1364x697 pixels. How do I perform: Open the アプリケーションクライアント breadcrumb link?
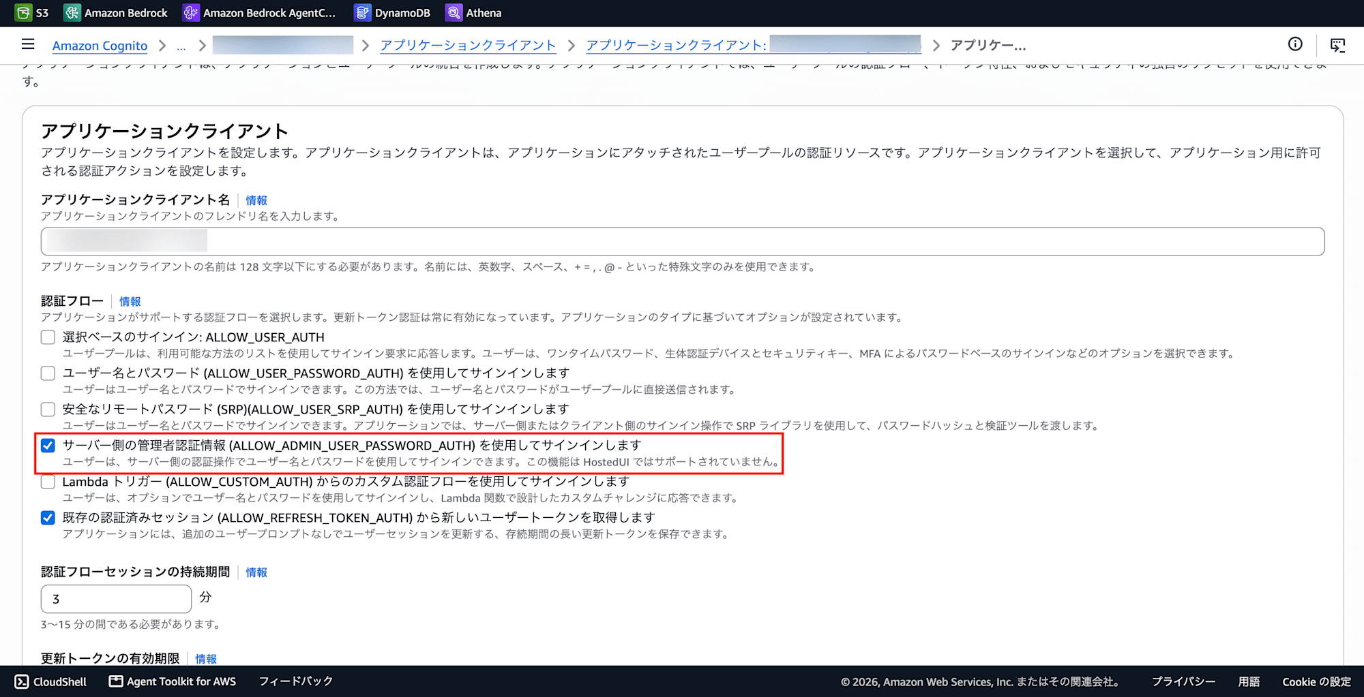click(468, 45)
